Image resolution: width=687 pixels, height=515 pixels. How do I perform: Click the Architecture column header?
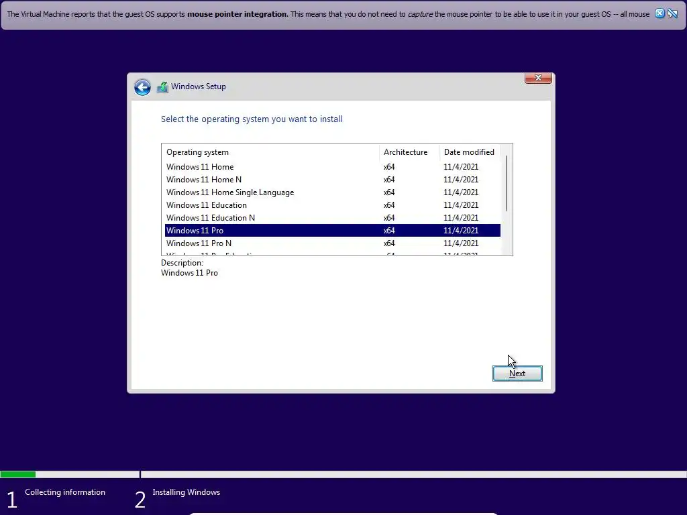409,152
